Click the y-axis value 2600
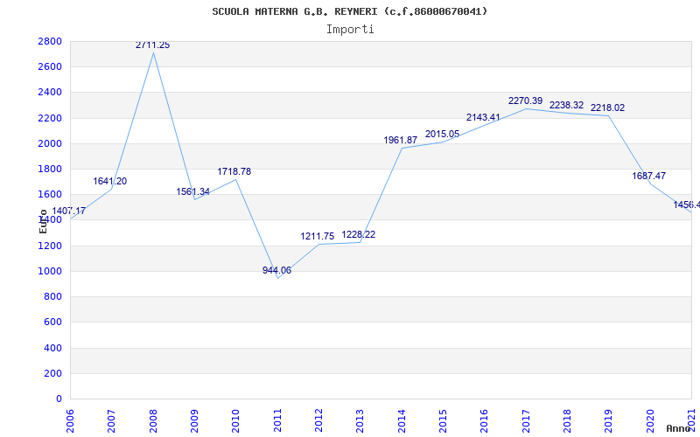This screenshot has height=437, width=700. tap(50, 67)
